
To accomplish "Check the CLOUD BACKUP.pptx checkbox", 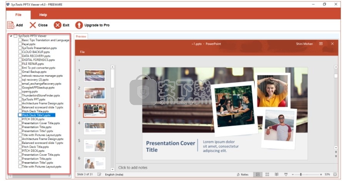I will [x=20, y=52].
